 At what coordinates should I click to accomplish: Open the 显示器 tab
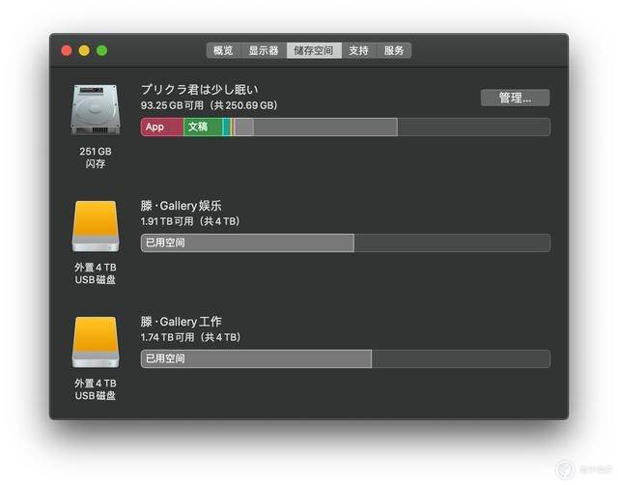(x=264, y=50)
